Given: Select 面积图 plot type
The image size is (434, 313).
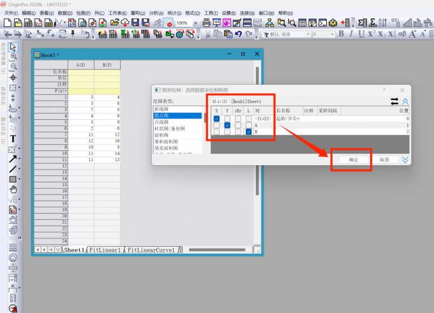Looking at the screenshot, I should (161, 135).
